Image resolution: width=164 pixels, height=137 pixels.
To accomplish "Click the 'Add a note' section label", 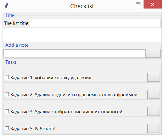I will (17, 45).
